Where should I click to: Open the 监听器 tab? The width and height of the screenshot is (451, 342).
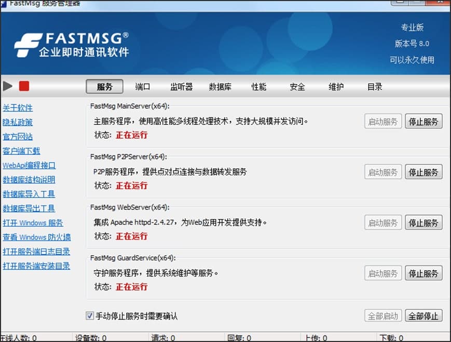[x=181, y=87]
